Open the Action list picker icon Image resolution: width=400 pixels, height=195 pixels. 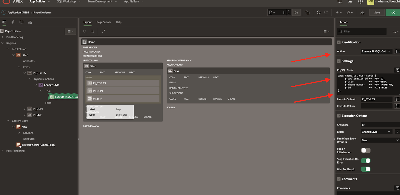coord(397,51)
